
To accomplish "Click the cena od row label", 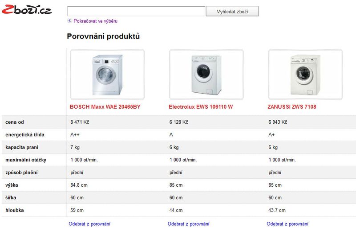I will click(x=15, y=122).
